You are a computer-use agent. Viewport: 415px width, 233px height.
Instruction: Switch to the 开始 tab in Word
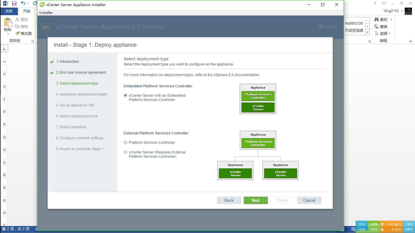pyautogui.click(x=27, y=11)
